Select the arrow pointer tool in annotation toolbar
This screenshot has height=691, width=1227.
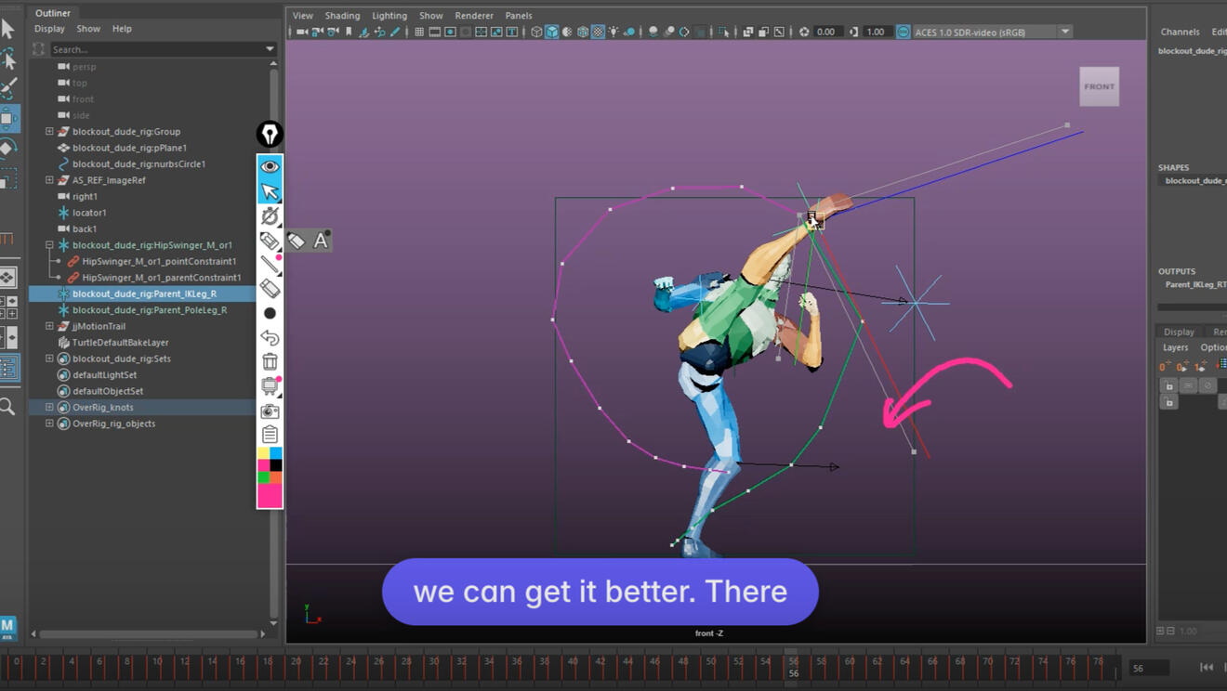270,191
